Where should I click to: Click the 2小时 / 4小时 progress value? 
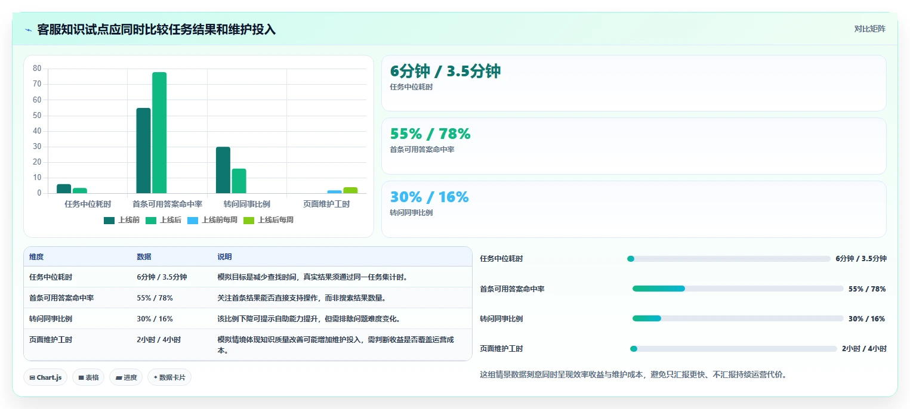864,349
